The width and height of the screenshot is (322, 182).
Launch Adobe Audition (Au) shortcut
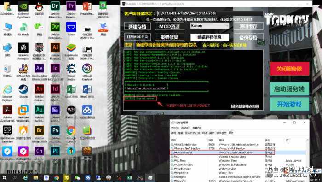39,113
